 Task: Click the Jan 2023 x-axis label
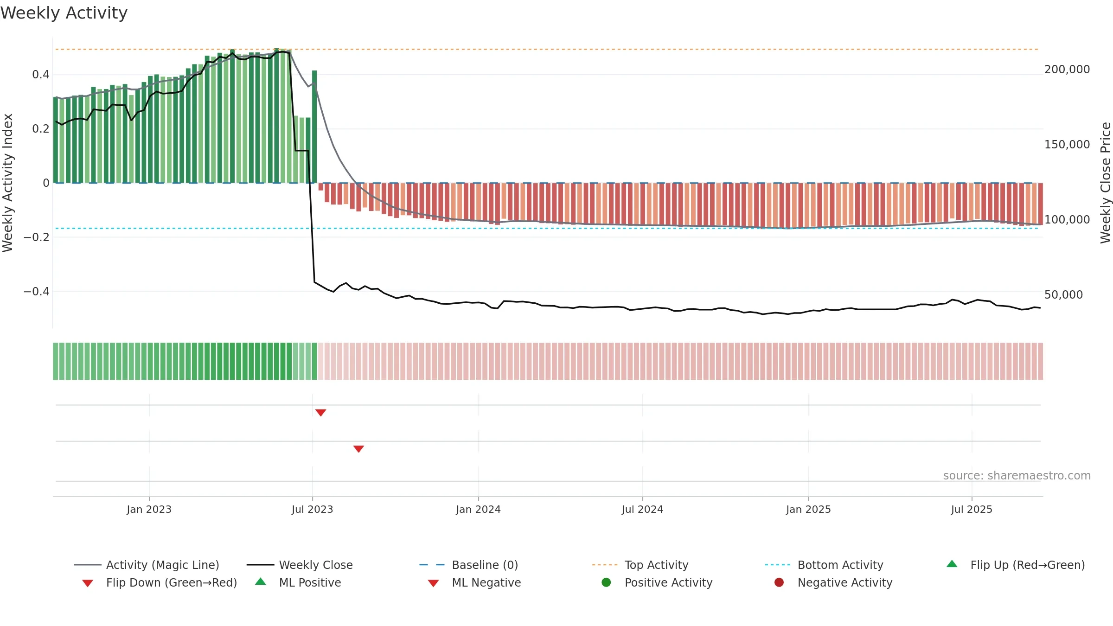(x=149, y=510)
